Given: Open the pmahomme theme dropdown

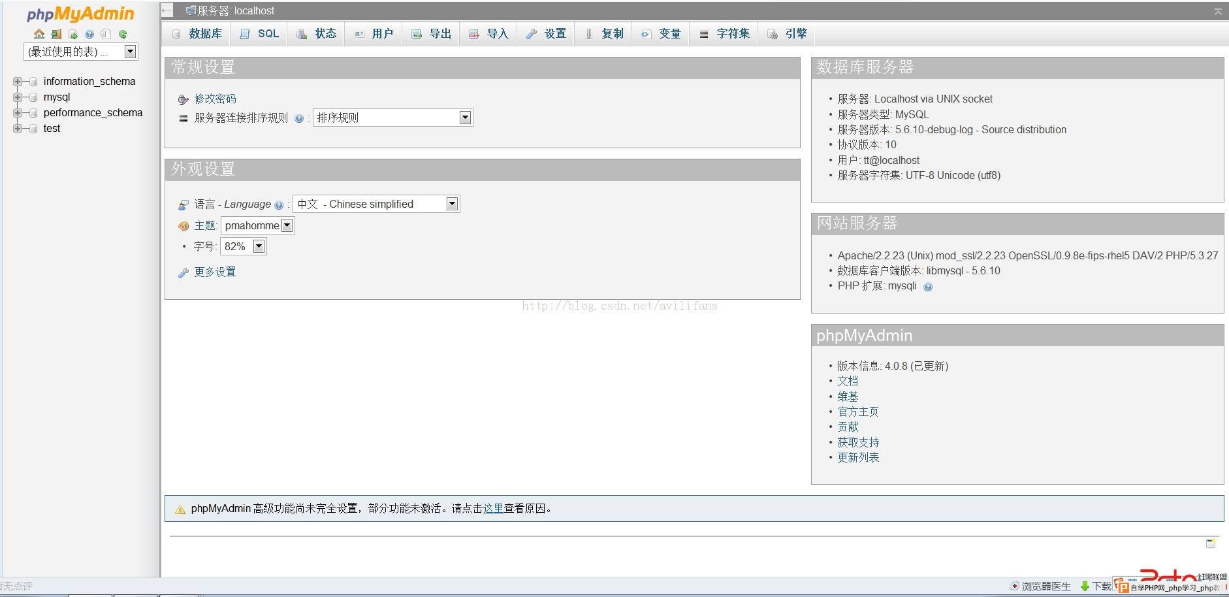Looking at the screenshot, I should (x=258, y=225).
